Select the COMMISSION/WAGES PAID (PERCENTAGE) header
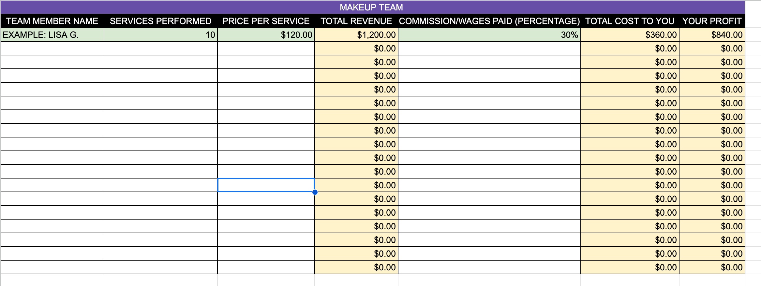The height and width of the screenshot is (286, 761). (x=489, y=21)
